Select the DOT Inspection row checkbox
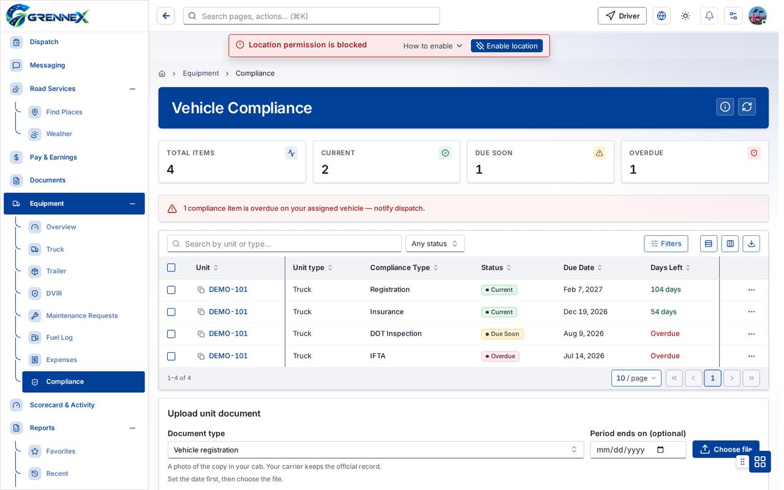Screen dimensions: 784x490 [171, 334]
